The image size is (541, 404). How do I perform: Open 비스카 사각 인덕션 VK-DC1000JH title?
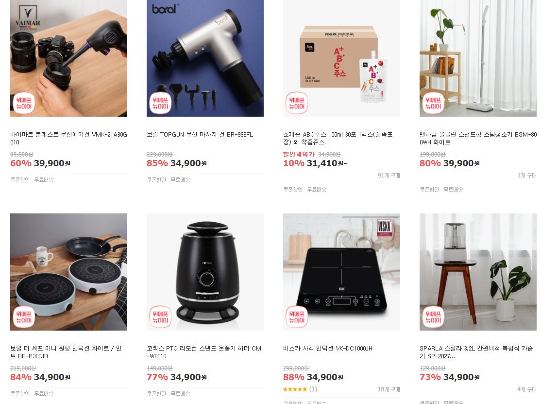click(328, 349)
